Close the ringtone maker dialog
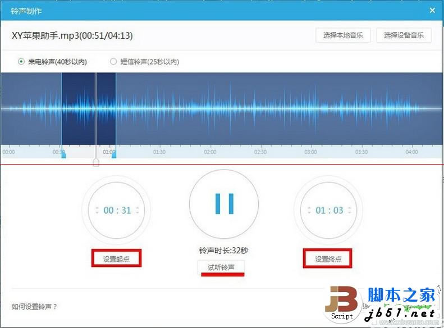This screenshot has width=444, height=328. (432, 11)
